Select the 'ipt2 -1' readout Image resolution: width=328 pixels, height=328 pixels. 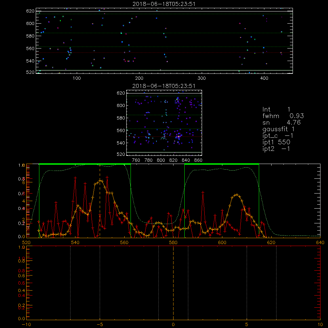[x=276, y=149]
